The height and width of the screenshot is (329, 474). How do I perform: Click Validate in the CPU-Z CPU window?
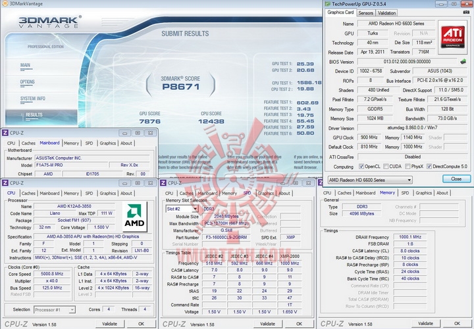pos(110,324)
